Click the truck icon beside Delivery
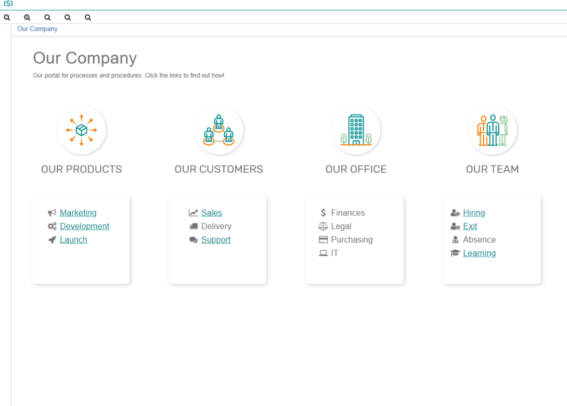 pos(194,226)
